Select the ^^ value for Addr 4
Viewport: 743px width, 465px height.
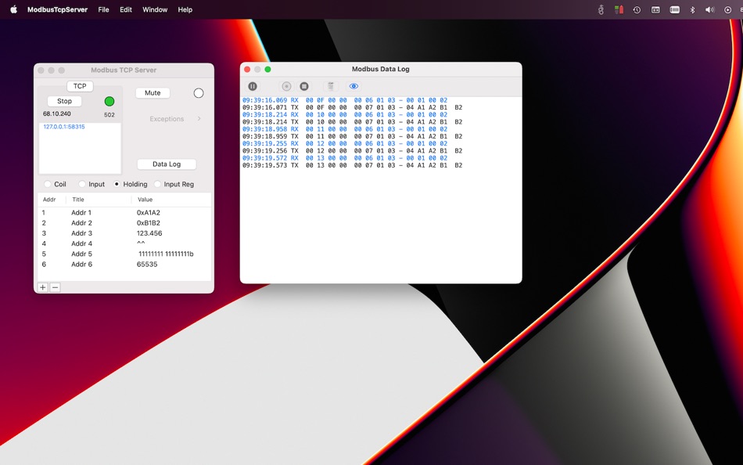click(141, 243)
